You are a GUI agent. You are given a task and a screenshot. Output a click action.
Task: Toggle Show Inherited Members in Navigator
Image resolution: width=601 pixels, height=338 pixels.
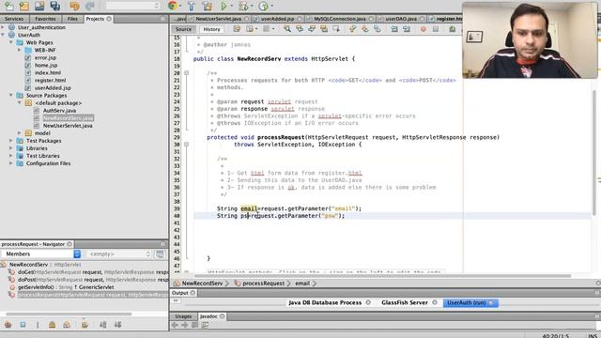[x=8, y=325]
